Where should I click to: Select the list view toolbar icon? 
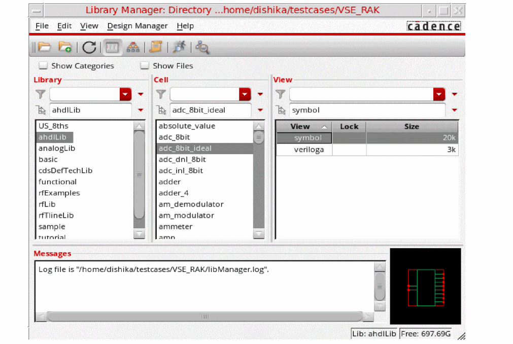coord(112,47)
